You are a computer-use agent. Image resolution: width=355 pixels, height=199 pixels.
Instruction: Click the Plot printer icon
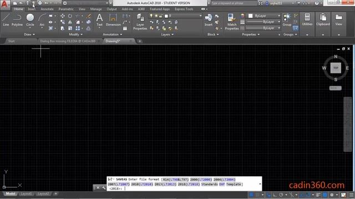[x=40, y=3]
